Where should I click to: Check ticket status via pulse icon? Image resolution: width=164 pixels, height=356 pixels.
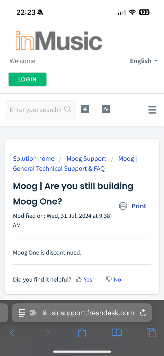[106, 109]
